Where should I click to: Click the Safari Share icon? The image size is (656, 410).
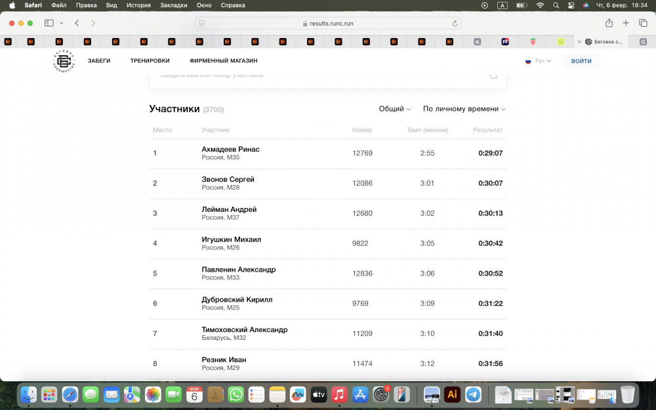pyautogui.click(x=609, y=23)
